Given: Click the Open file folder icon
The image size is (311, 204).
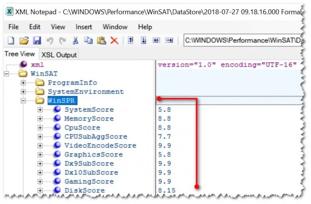Looking at the screenshot, I should 24,41.
